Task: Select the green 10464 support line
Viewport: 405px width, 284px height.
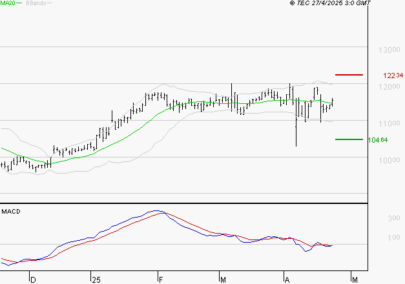Action: click(349, 139)
